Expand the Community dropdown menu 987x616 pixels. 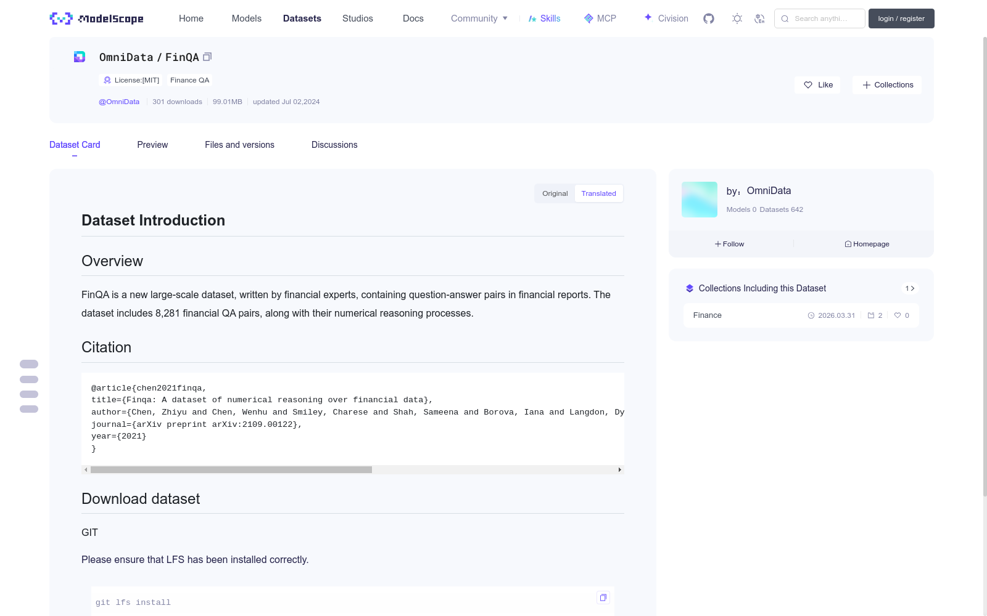click(479, 18)
